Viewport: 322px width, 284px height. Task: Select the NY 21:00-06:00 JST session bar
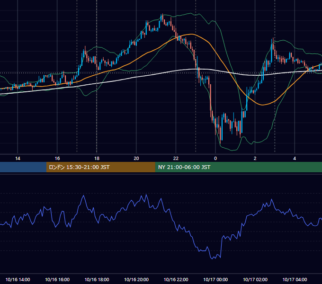pos(238,167)
